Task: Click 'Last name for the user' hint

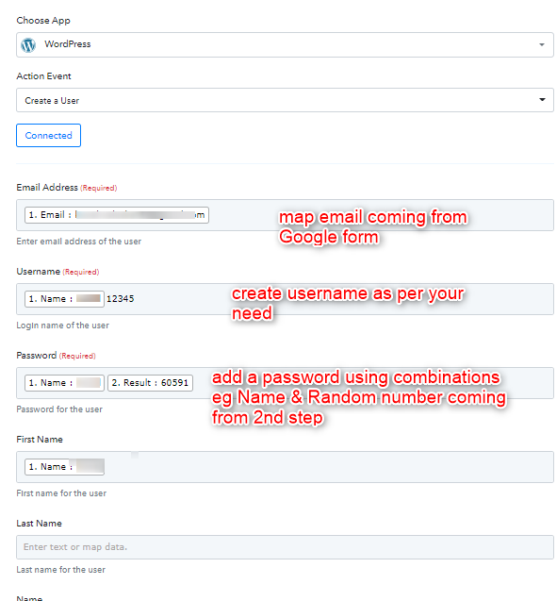Action: 60,569
